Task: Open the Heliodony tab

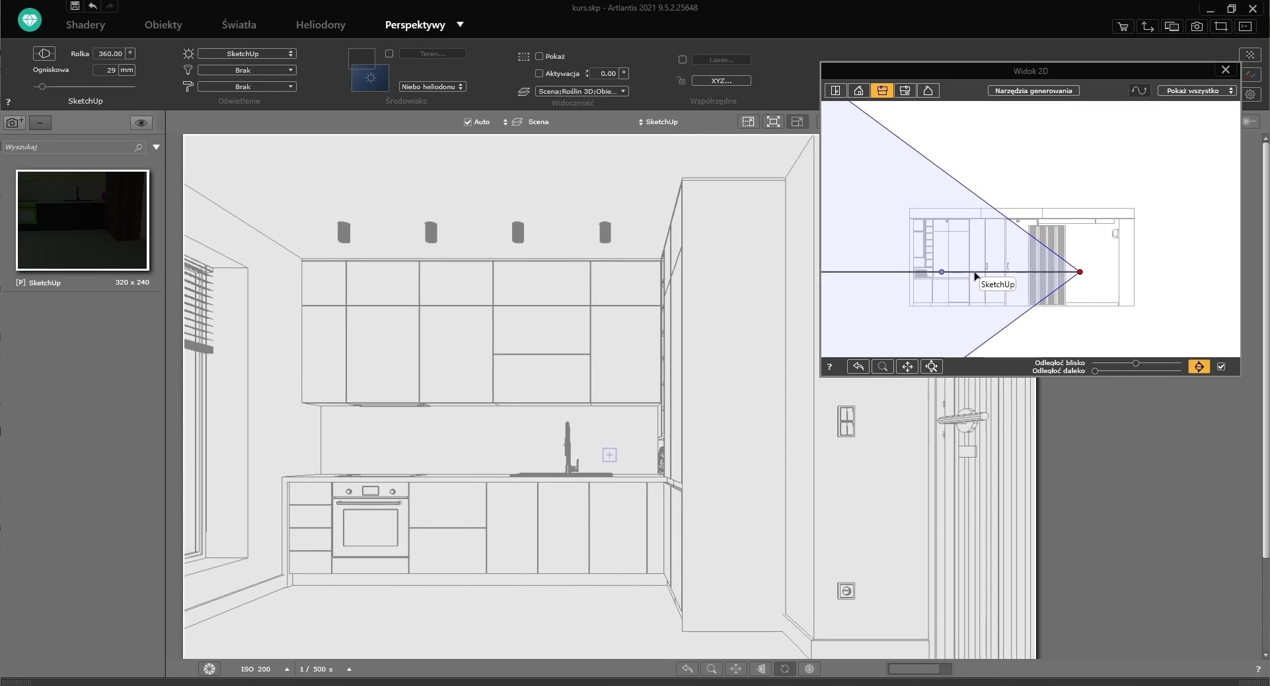Action: click(320, 25)
